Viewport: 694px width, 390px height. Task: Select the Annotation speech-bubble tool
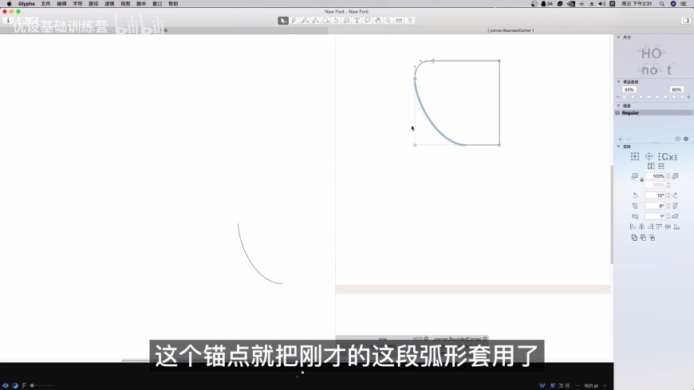368,21
